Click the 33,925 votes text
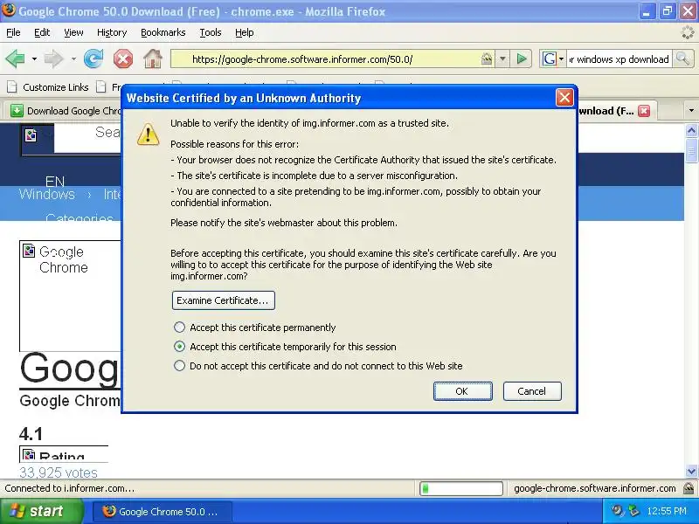 point(59,472)
